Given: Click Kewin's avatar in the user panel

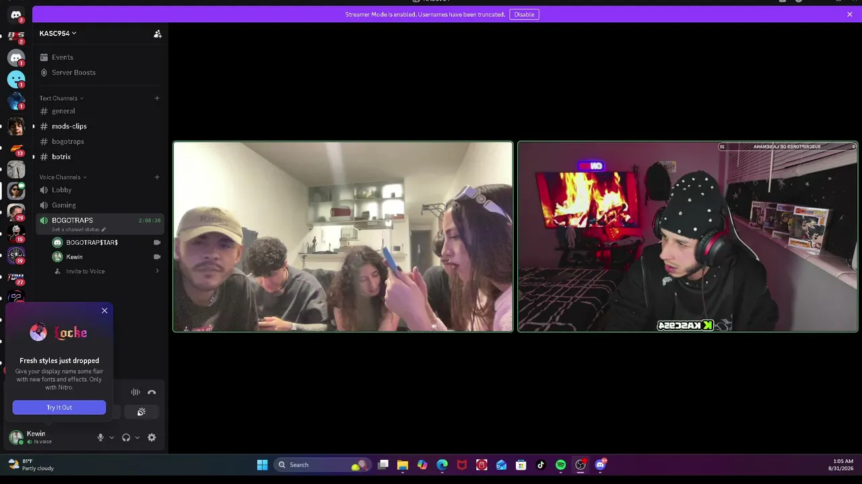Looking at the screenshot, I should [16, 438].
